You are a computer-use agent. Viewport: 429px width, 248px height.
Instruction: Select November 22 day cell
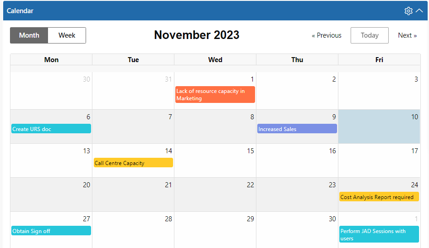click(215, 195)
